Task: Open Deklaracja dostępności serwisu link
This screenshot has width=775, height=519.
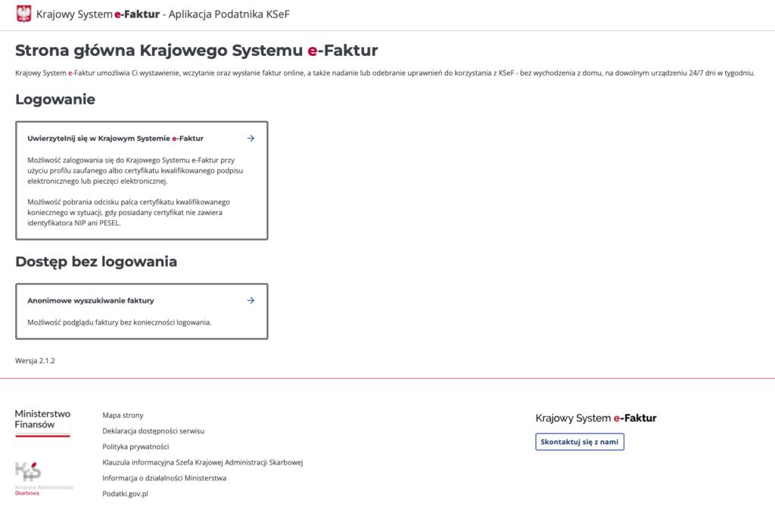Action: coord(153,431)
